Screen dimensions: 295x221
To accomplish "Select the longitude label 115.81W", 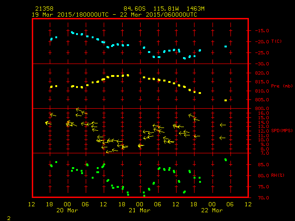I will pos(166,9).
